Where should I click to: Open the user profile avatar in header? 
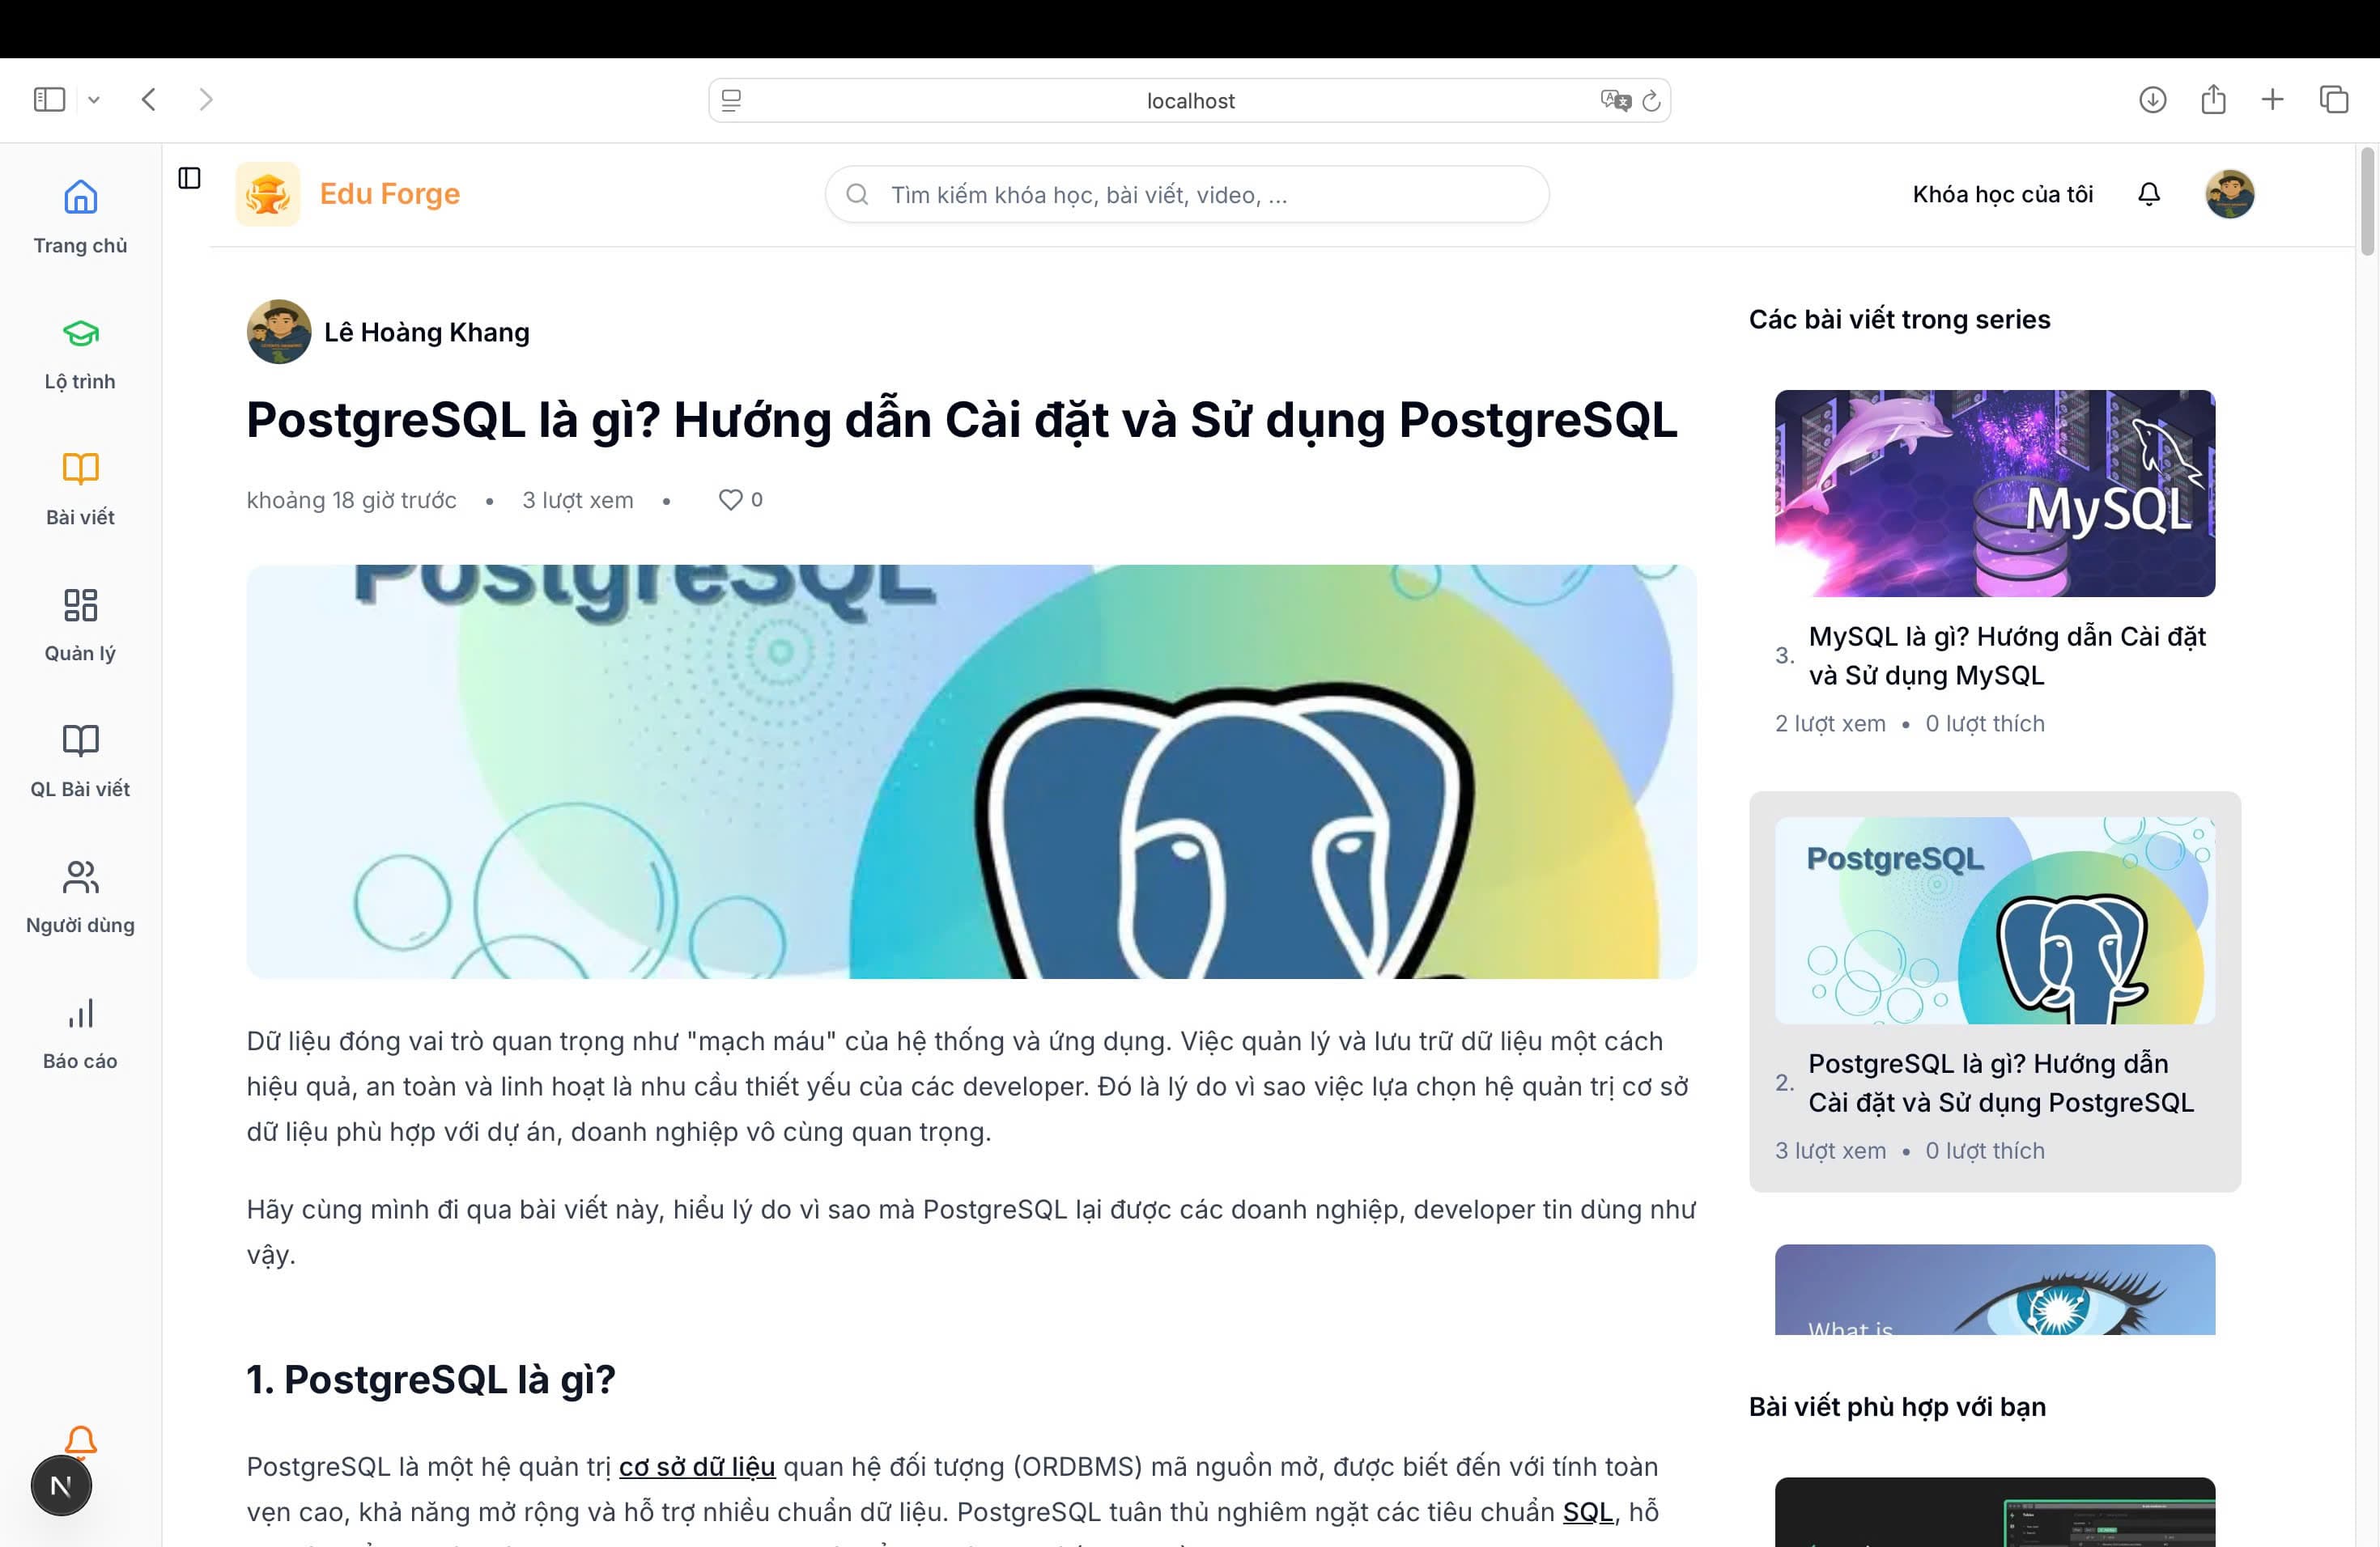click(x=2229, y=194)
